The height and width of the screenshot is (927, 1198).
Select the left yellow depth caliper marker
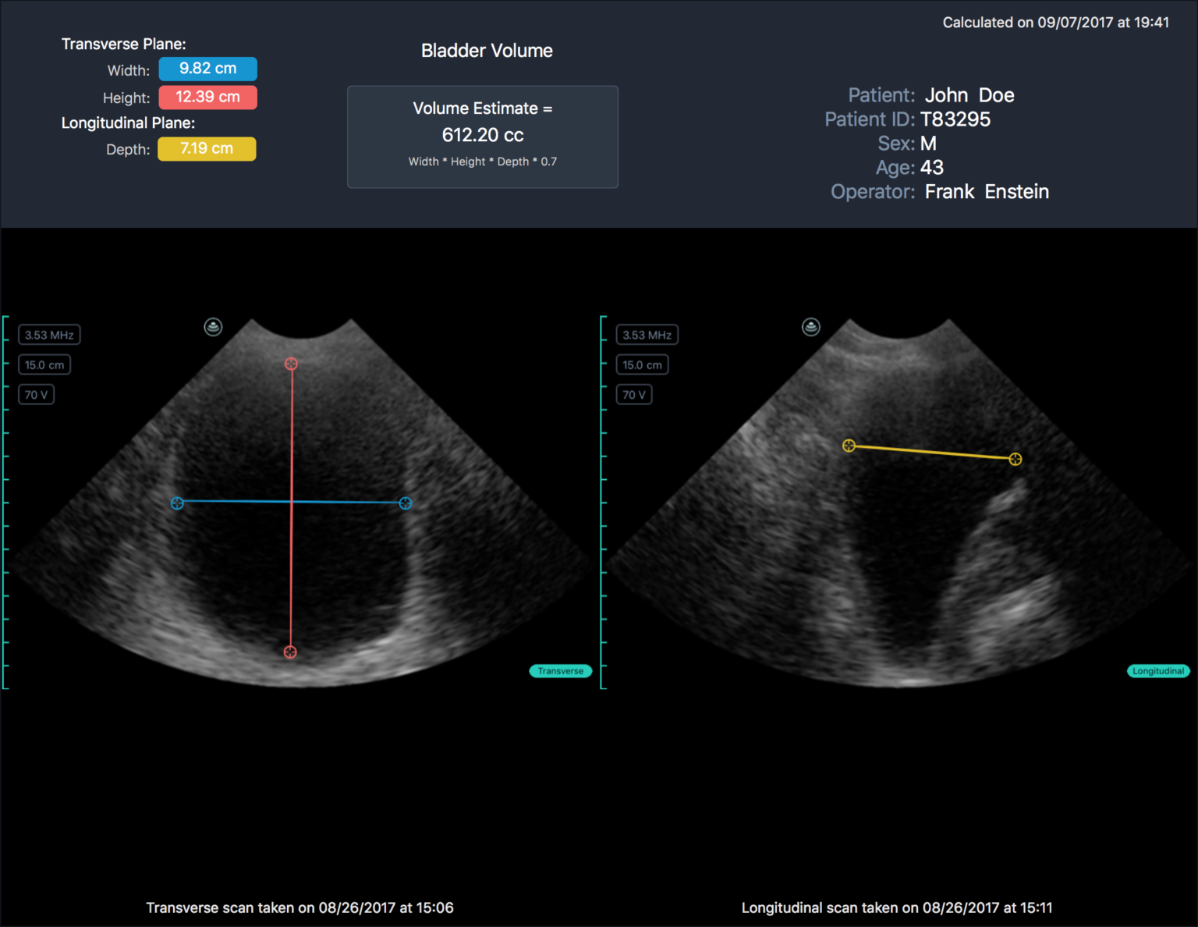click(849, 446)
